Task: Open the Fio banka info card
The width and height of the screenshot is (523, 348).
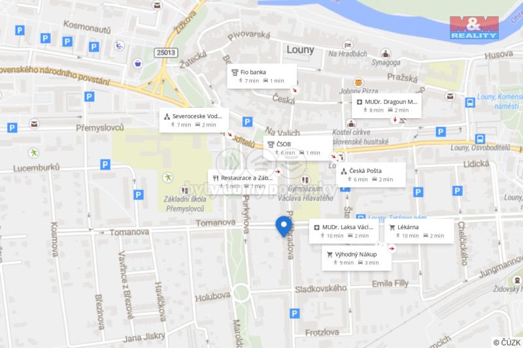Action: [262, 76]
